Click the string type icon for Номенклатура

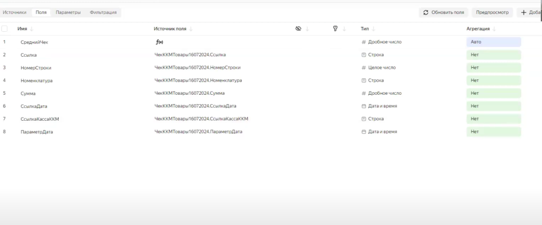coord(364,80)
